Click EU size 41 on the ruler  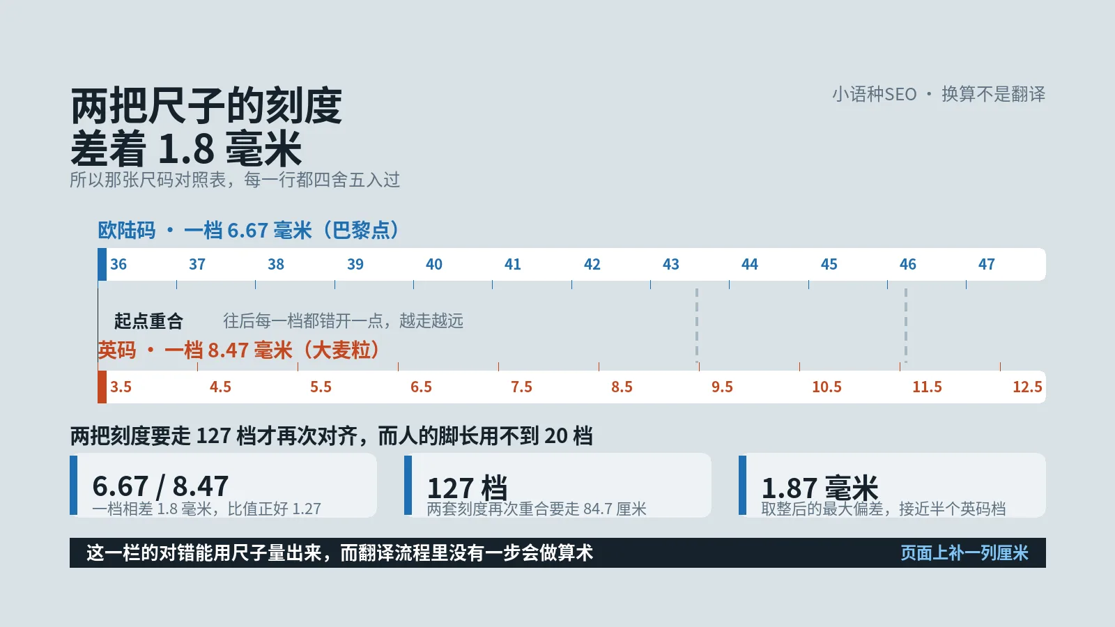click(x=513, y=265)
